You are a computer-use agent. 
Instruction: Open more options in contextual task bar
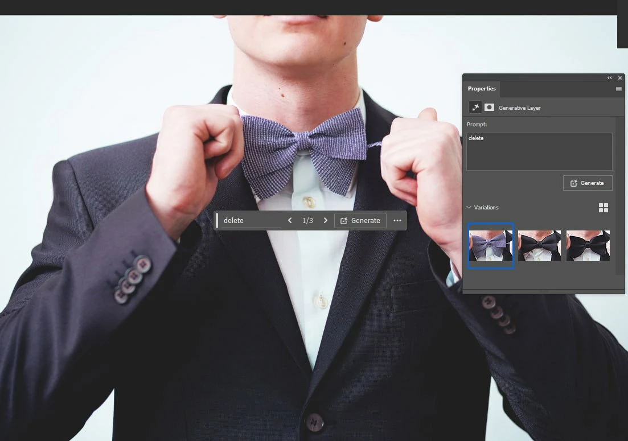(x=397, y=221)
